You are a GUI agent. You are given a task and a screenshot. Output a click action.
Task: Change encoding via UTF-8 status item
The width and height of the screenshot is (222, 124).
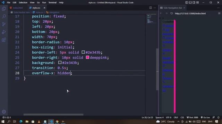coord(169,117)
